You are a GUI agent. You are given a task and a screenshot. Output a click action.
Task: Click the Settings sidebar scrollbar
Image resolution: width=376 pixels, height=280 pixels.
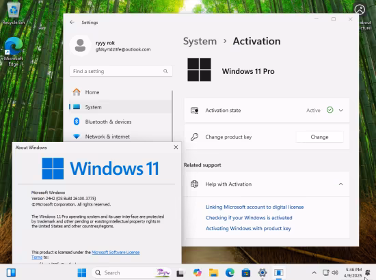click(172, 116)
